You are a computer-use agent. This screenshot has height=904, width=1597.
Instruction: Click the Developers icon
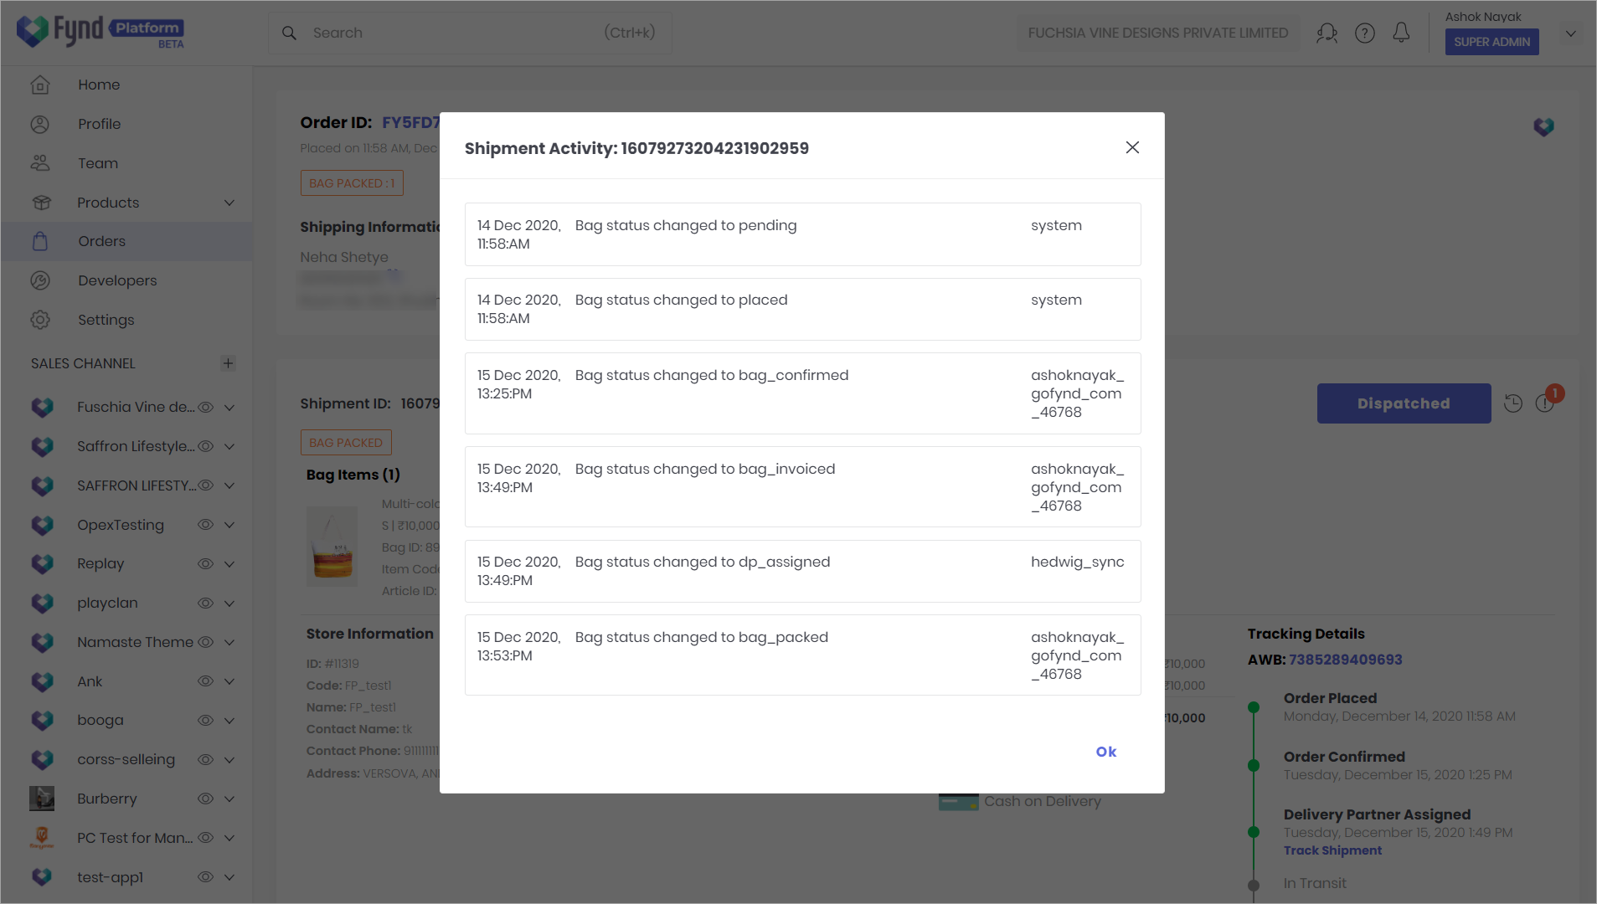pyautogui.click(x=40, y=280)
